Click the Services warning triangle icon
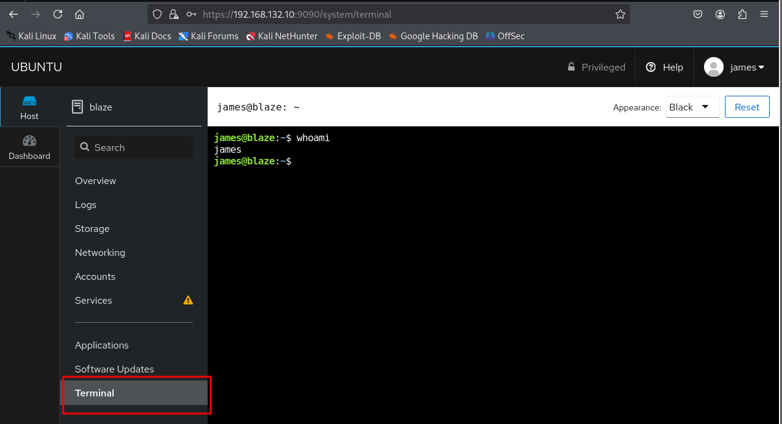Viewport: 782px width, 424px height. [x=188, y=300]
